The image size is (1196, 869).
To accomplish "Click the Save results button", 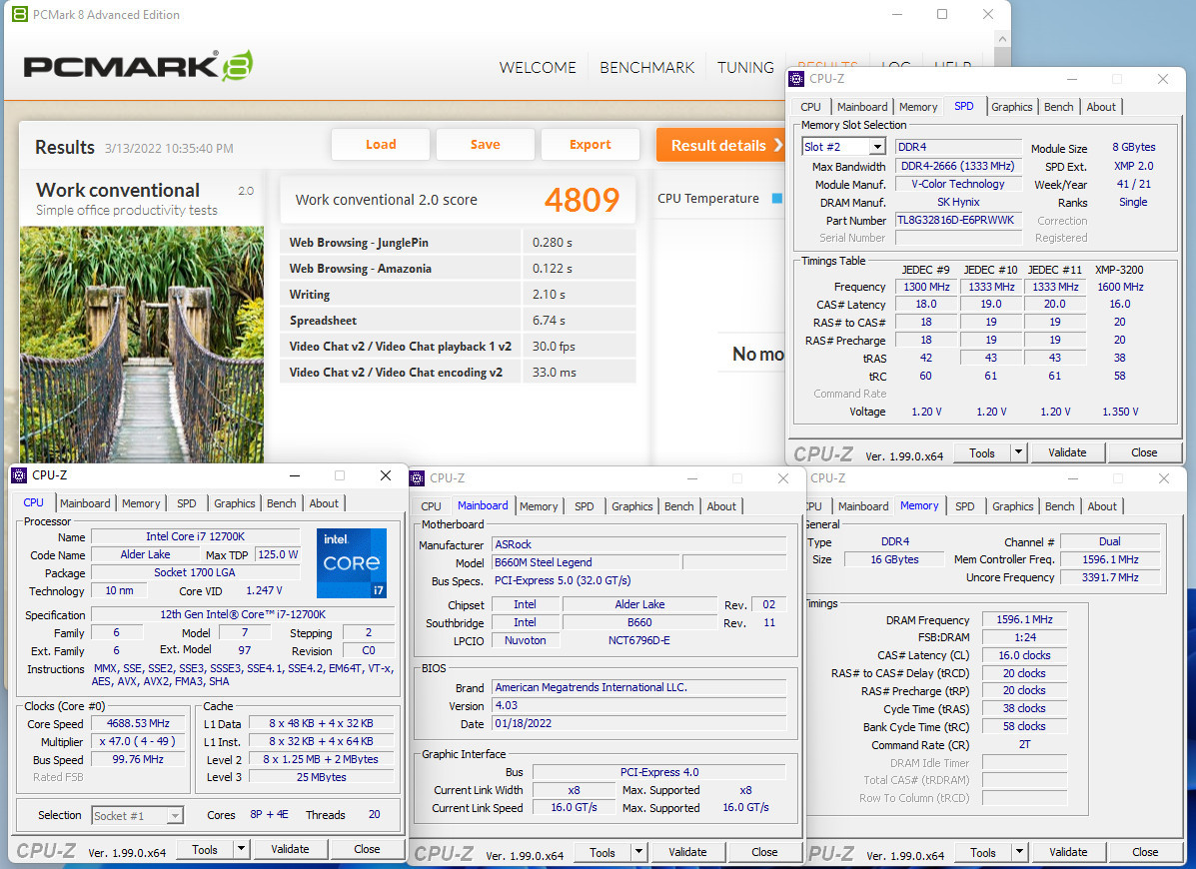I will [x=486, y=144].
